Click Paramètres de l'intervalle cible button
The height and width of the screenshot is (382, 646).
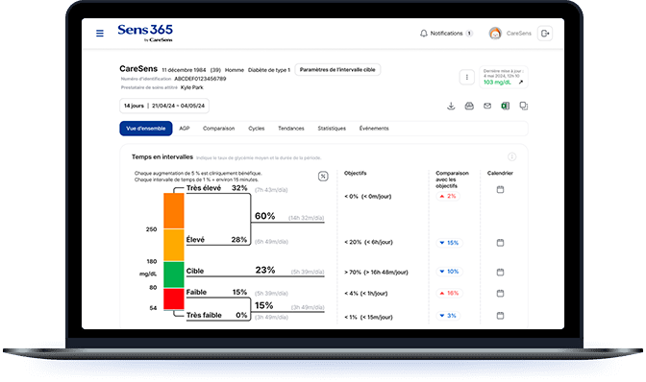pyautogui.click(x=337, y=70)
